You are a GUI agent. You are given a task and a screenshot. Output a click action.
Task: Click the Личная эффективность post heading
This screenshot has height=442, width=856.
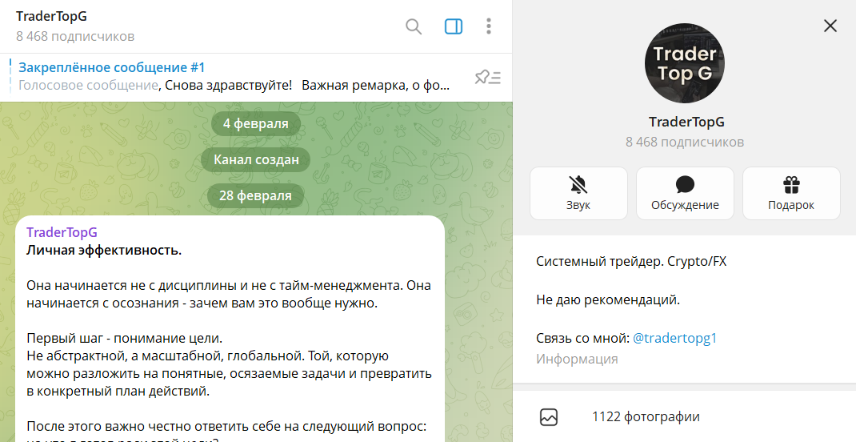[x=104, y=251]
